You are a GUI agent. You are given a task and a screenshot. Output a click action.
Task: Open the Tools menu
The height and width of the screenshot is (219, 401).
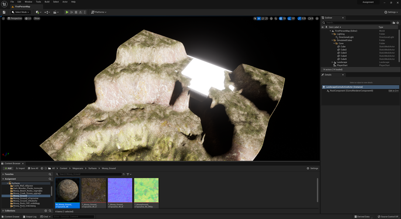[x=38, y=2]
